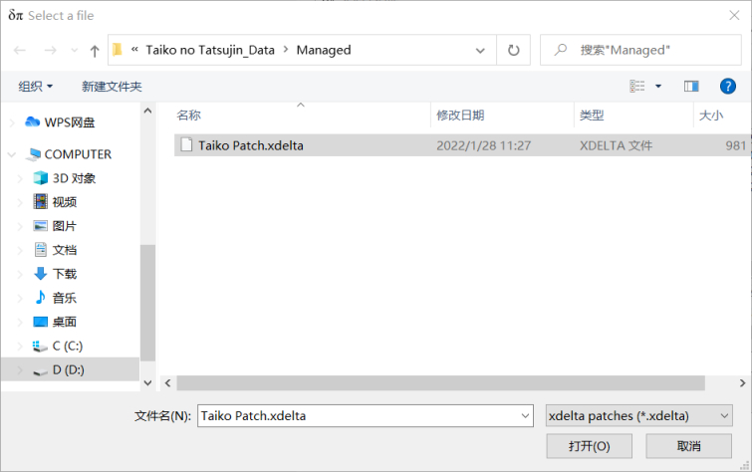Viewport: 752px width, 472px height.
Task: Open the 桌面 folder
Action: coord(65,322)
